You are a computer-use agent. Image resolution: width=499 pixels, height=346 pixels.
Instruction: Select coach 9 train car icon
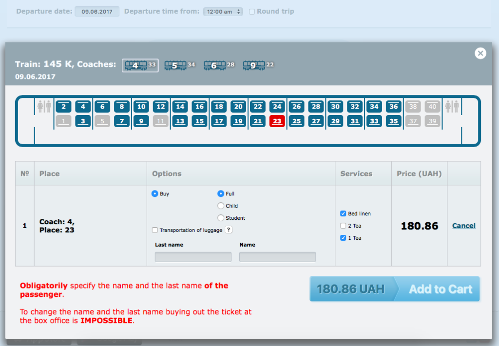(x=254, y=66)
